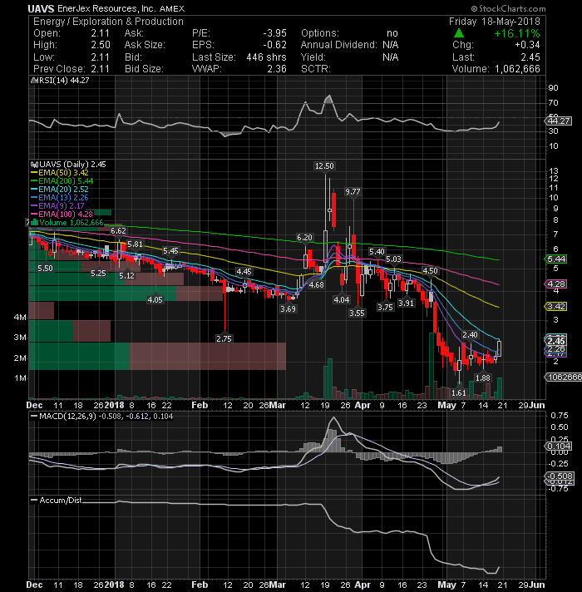The height and width of the screenshot is (592, 582).
Task: Click the EPS value -0.62
Action: (x=274, y=45)
